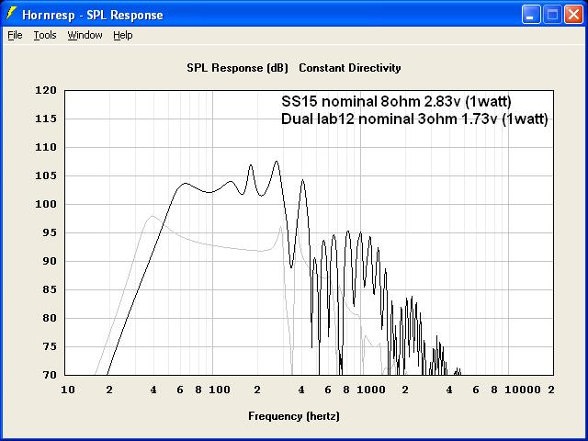Open the File menu
The height and width of the screenshot is (441, 588).
point(15,35)
